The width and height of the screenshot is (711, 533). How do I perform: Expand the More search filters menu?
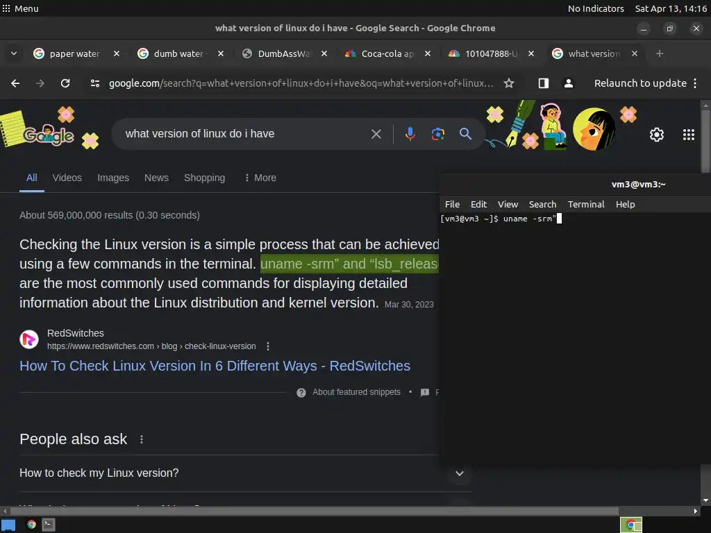[x=260, y=178]
